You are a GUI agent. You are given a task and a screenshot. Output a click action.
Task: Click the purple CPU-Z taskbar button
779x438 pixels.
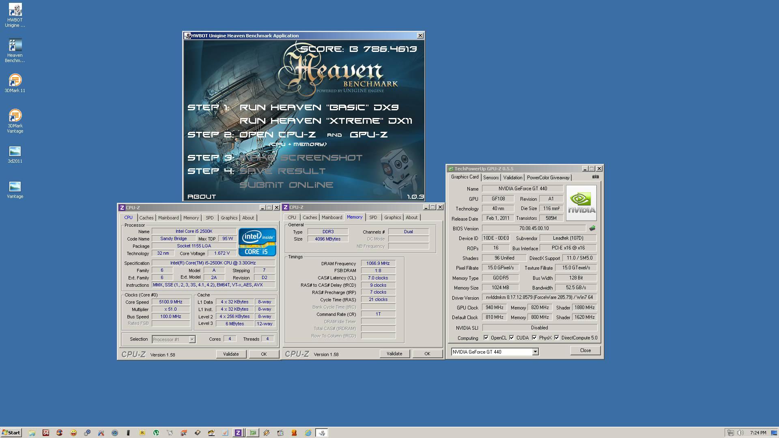coord(238,433)
